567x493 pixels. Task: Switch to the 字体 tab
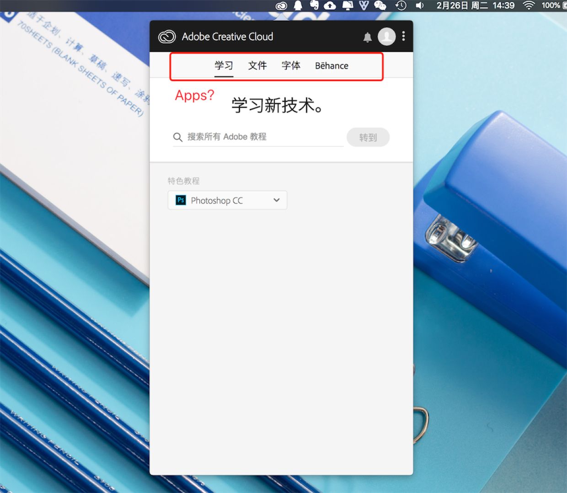click(x=291, y=66)
